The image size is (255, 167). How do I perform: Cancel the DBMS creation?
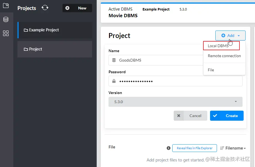190,116
